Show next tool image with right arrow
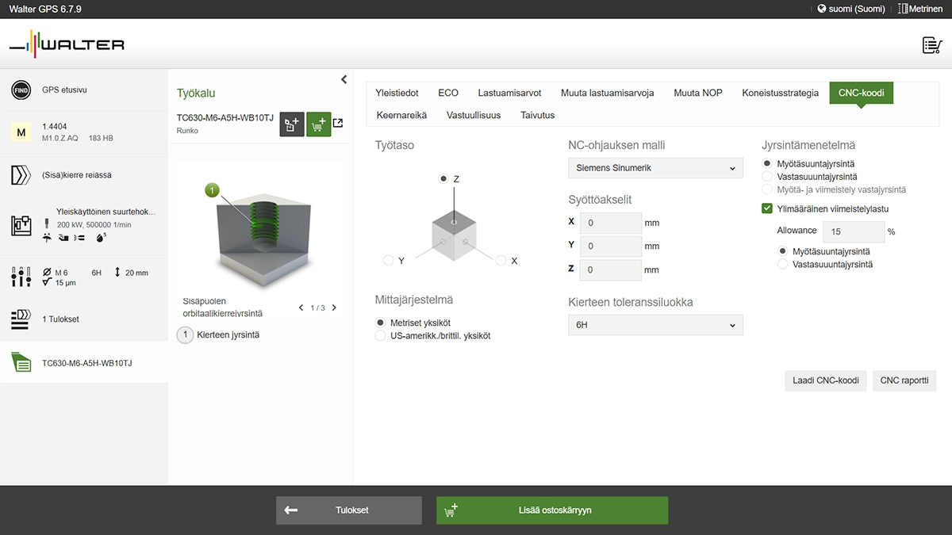 tap(334, 308)
